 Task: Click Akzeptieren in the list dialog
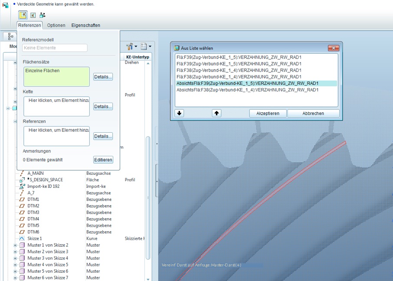(268, 113)
